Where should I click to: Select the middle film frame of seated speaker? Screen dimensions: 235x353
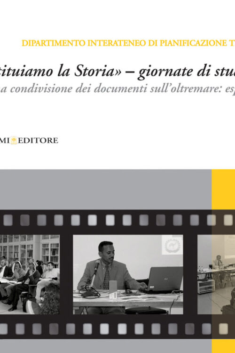tap(128, 274)
